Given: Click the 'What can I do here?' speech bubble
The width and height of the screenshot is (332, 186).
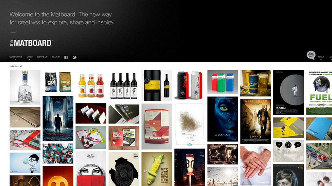Looking at the screenshot, I should [311, 55].
